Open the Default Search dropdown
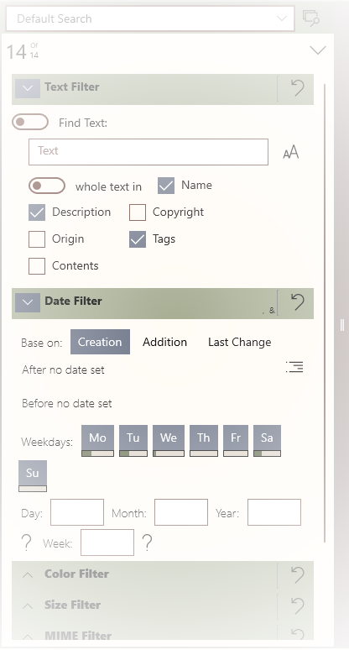 (x=150, y=18)
